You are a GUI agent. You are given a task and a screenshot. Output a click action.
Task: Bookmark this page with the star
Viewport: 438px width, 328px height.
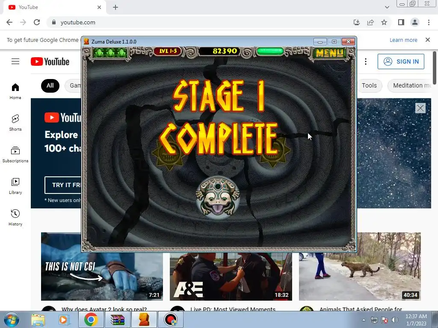click(x=384, y=22)
